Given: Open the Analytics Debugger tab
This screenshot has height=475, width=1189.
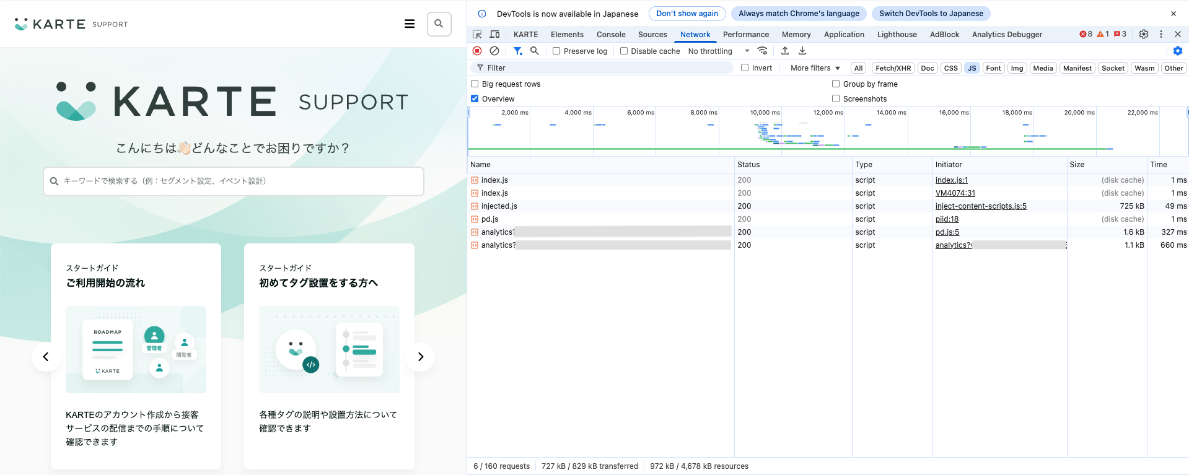Looking at the screenshot, I should pyautogui.click(x=1007, y=35).
